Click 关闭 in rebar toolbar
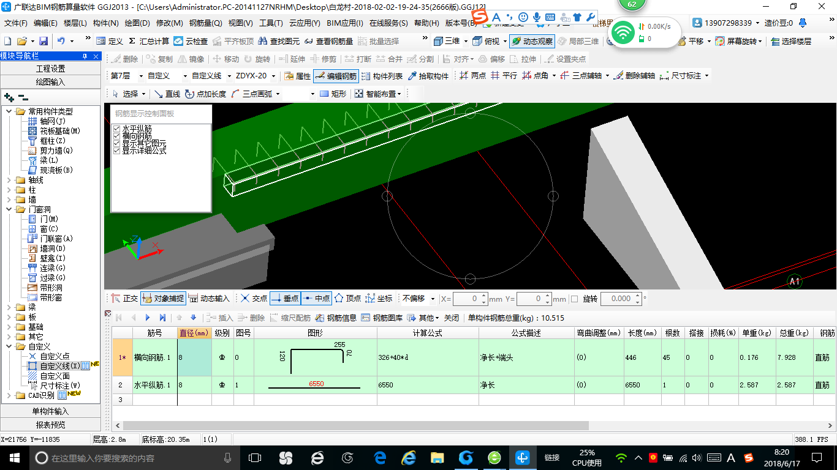Image resolution: width=837 pixels, height=470 pixels. 452,318
